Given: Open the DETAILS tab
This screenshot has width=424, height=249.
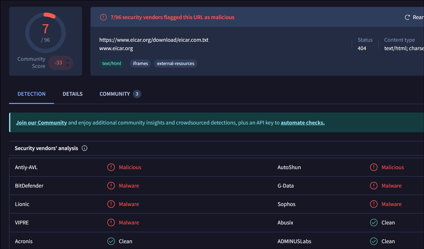Looking at the screenshot, I should click(73, 94).
